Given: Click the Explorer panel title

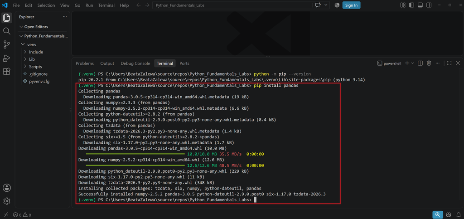Looking at the screenshot, I should tap(27, 17).
